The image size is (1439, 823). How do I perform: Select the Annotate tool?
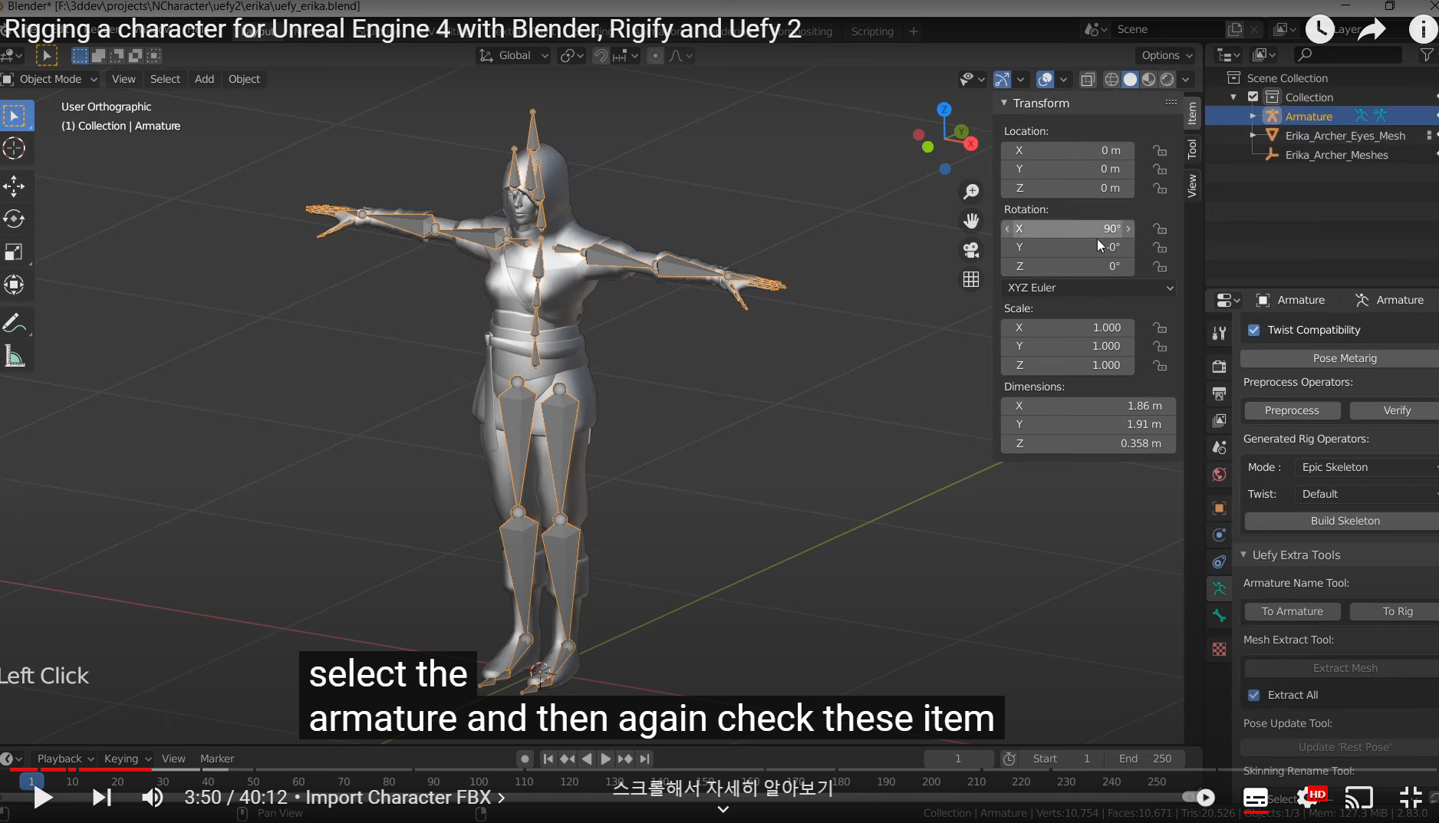[15, 324]
